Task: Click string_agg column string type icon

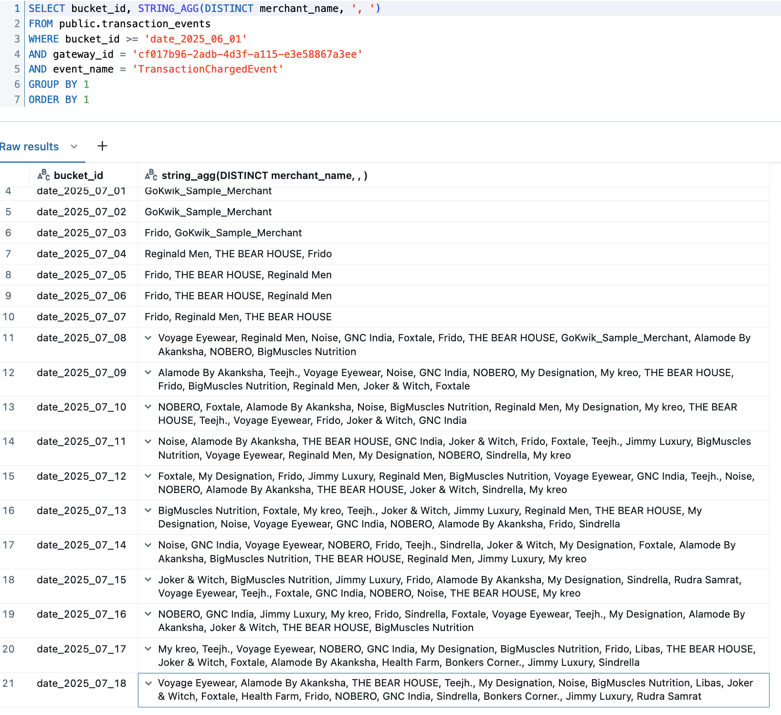Action: click(151, 175)
